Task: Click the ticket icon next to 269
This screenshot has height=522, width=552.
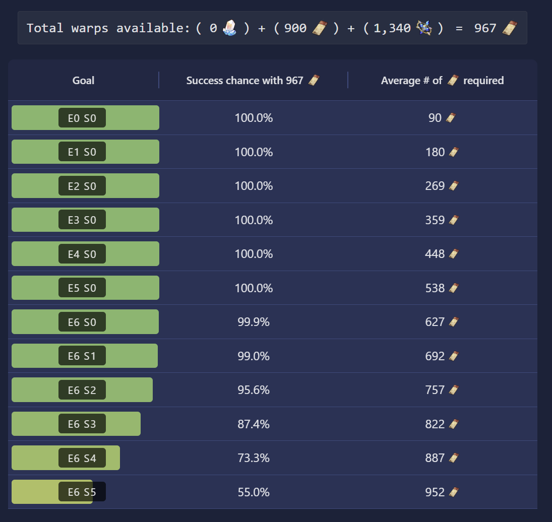Action: coord(454,186)
